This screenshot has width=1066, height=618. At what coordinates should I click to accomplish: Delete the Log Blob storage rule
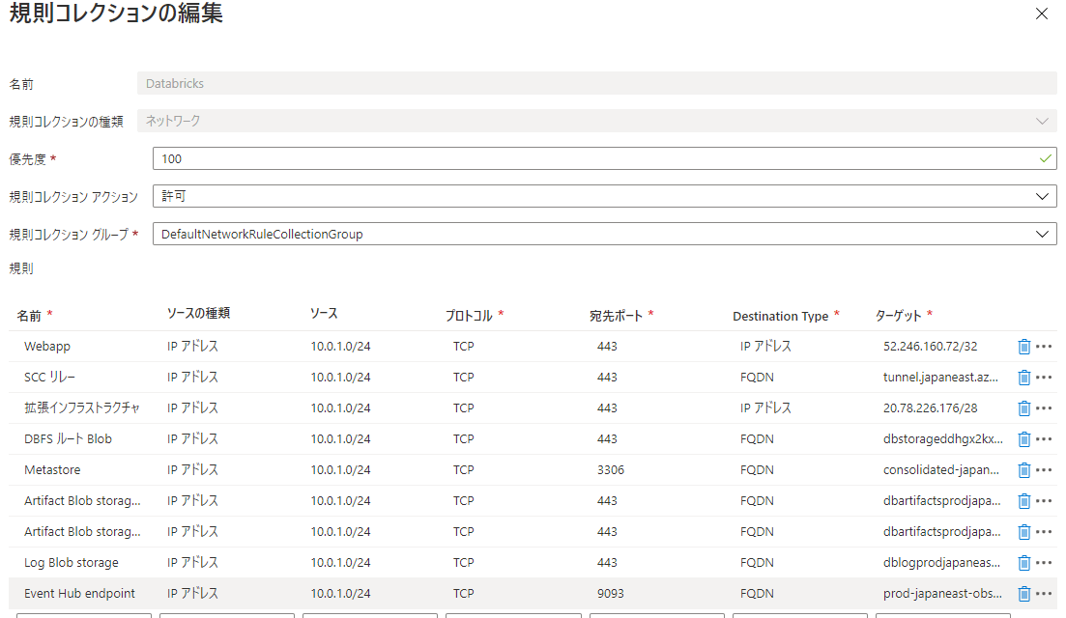point(1023,563)
